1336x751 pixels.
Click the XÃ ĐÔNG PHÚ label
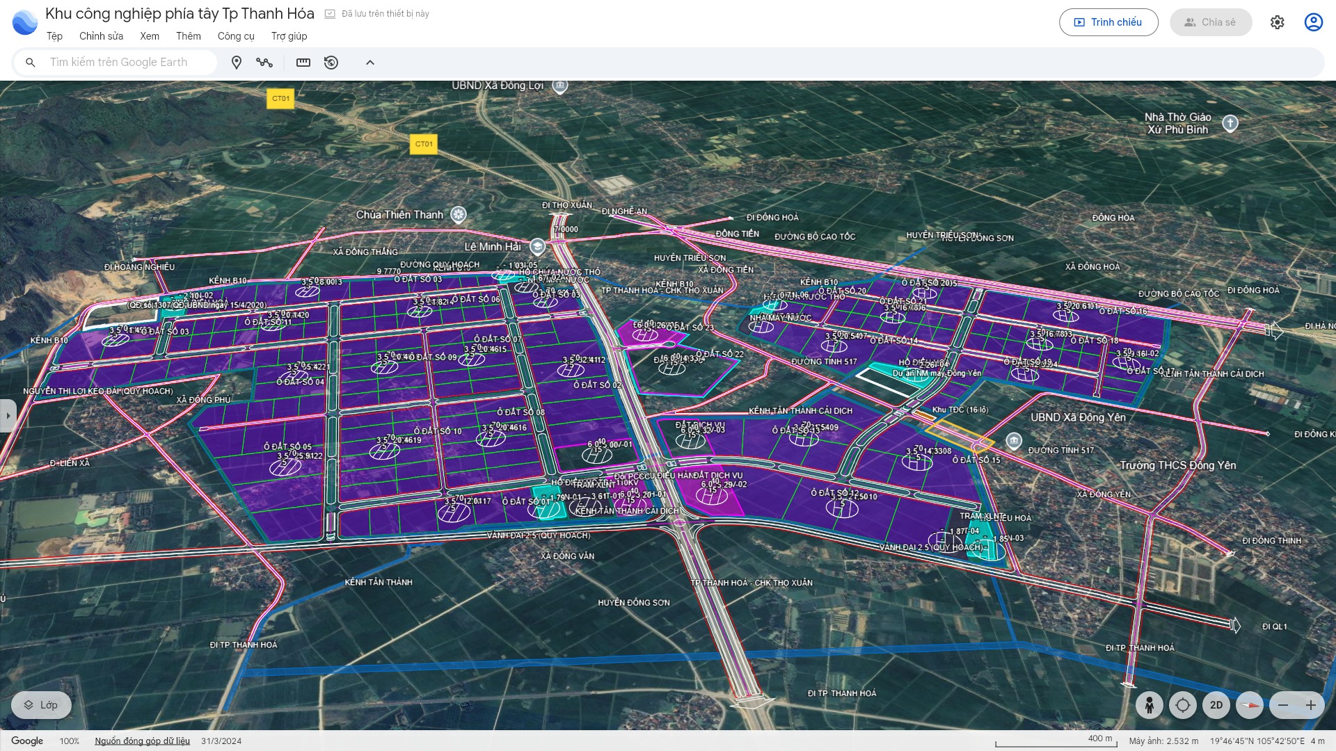click(203, 401)
